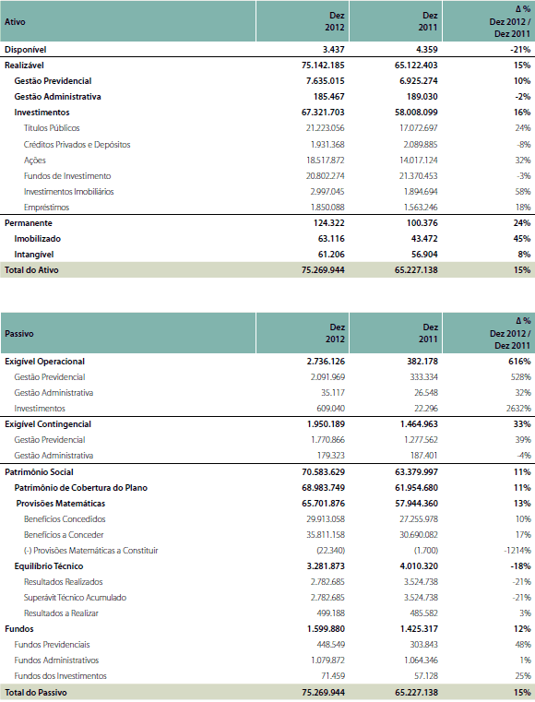Select the Total do Passivo row

(267, 692)
